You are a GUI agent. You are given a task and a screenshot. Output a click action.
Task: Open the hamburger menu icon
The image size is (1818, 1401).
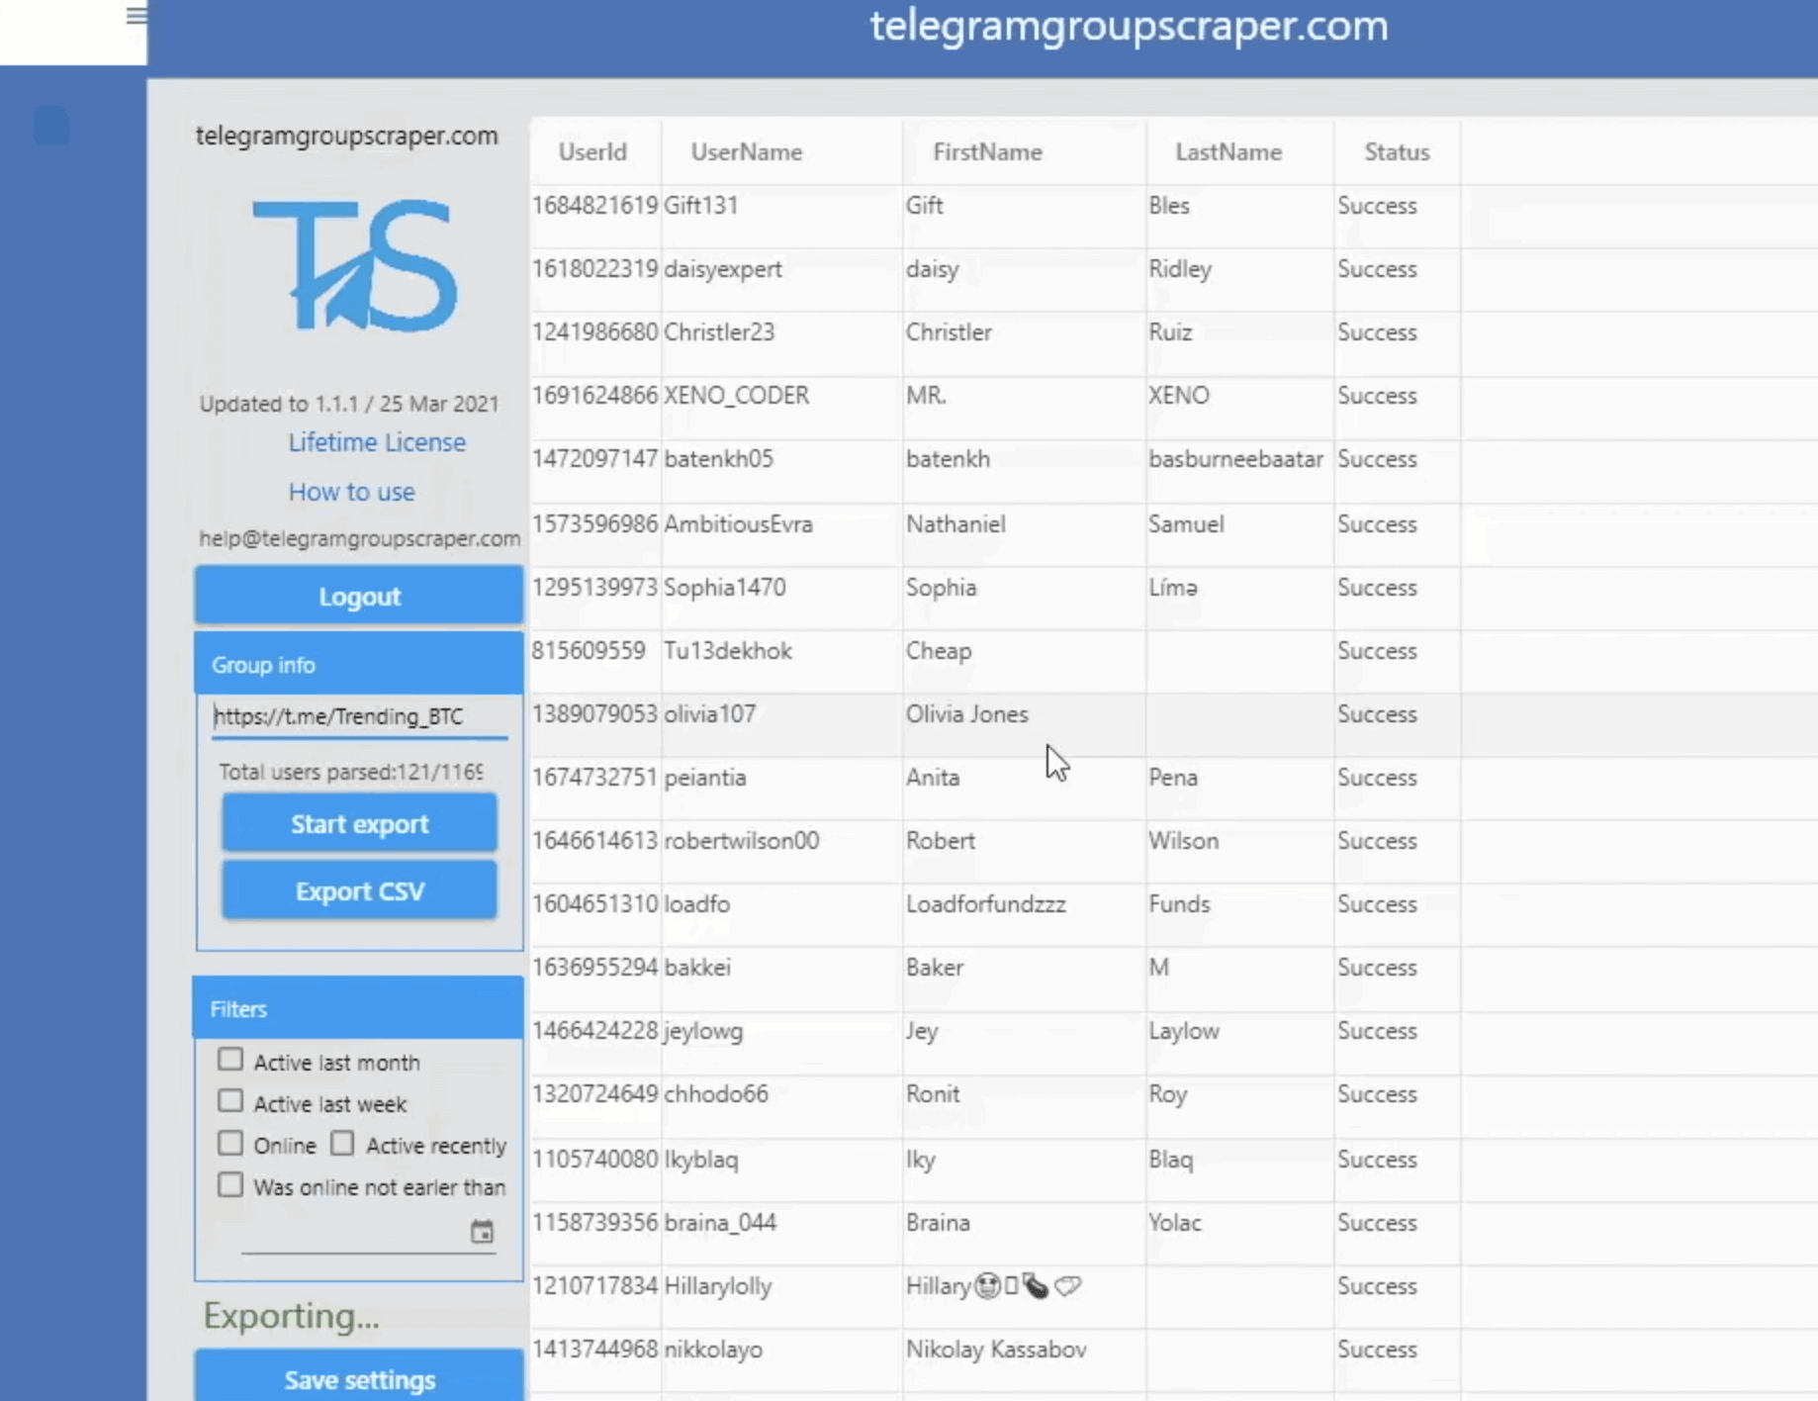pos(136,15)
